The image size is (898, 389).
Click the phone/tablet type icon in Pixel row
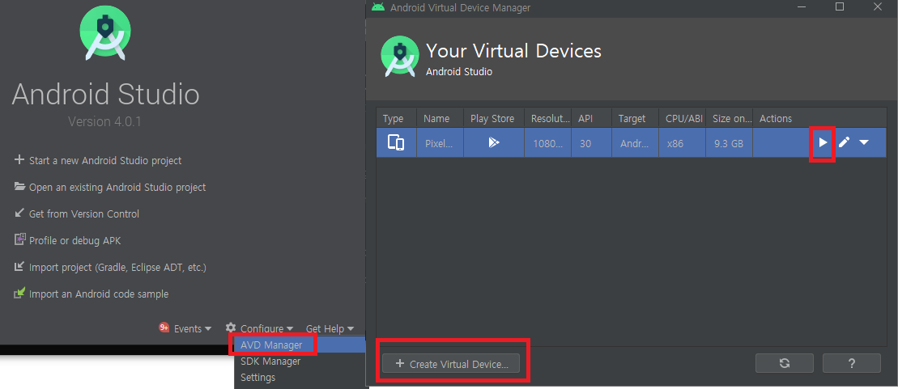coord(396,142)
